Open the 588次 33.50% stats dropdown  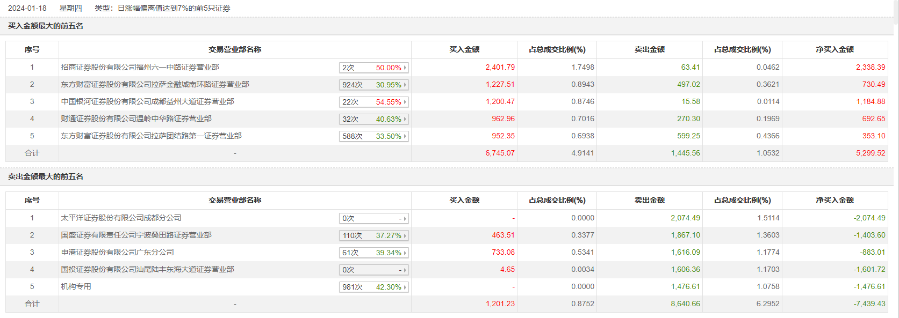coord(374,136)
